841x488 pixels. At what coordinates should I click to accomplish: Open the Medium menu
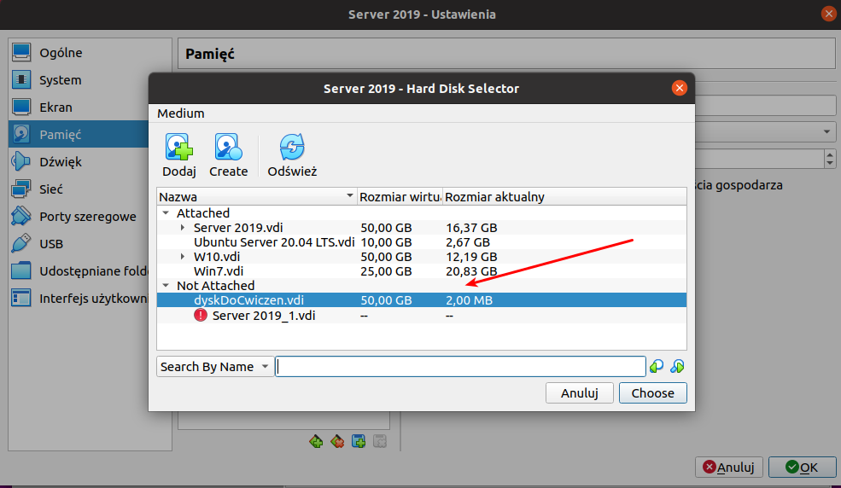pyautogui.click(x=181, y=113)
